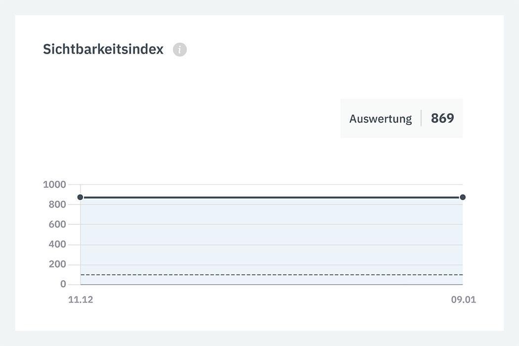This screenshot has width=519, height=346.
Task: Click the 0 y-axis label
Action: (63, 284)
